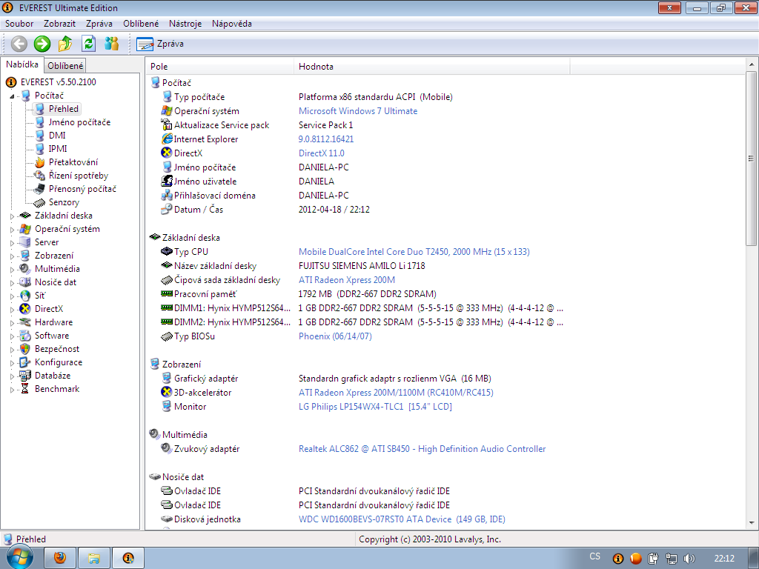
Task: Click the Pole column header
Action: pyautogui.click(x=219, y=66)
